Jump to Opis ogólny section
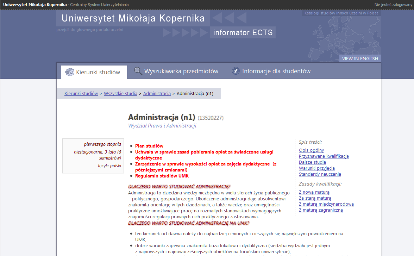The width and height of the screenshot is (414, 256). [311, 150]
